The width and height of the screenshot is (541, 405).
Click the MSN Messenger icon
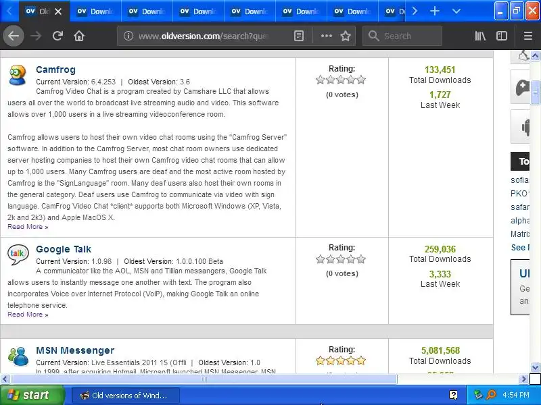tap(18, 357)
